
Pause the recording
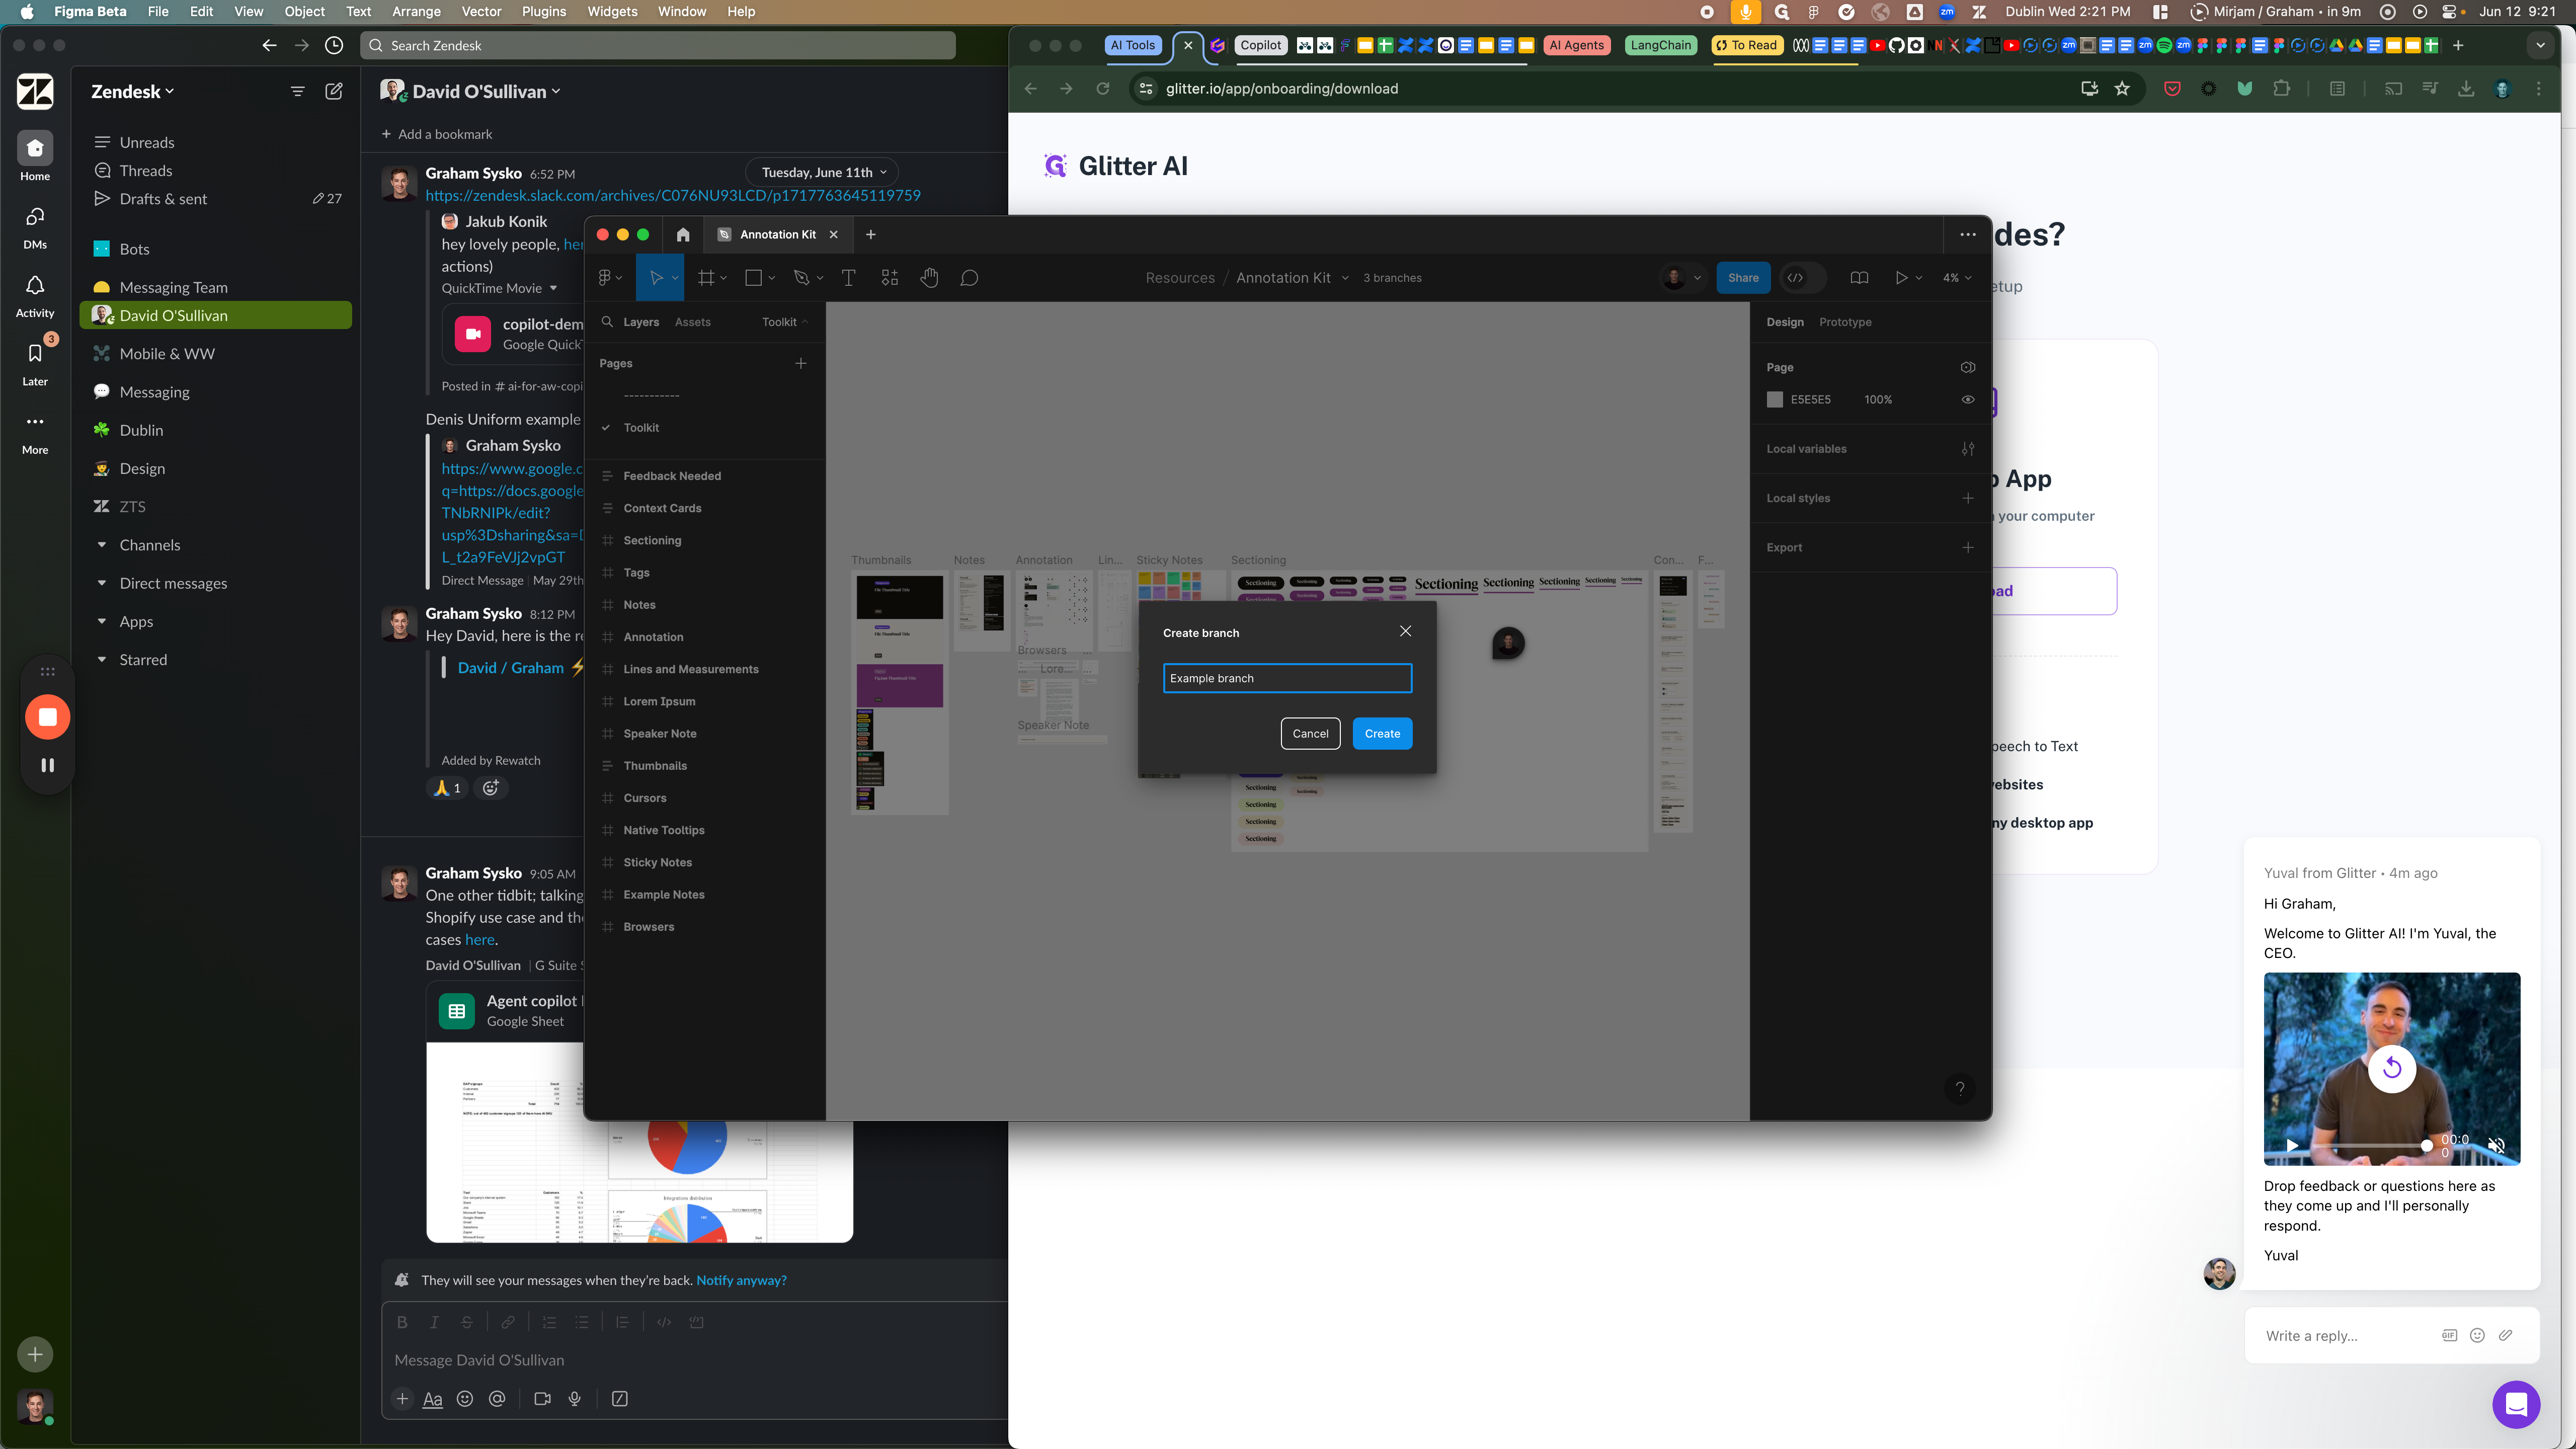pos(47,765)
